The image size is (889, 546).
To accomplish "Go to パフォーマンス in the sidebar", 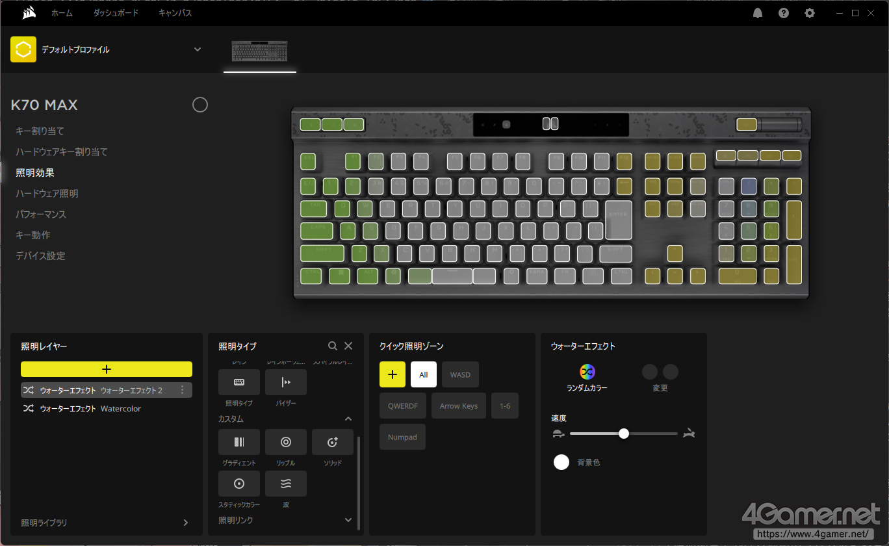I will pyautogui.click(x=41, y=214).
